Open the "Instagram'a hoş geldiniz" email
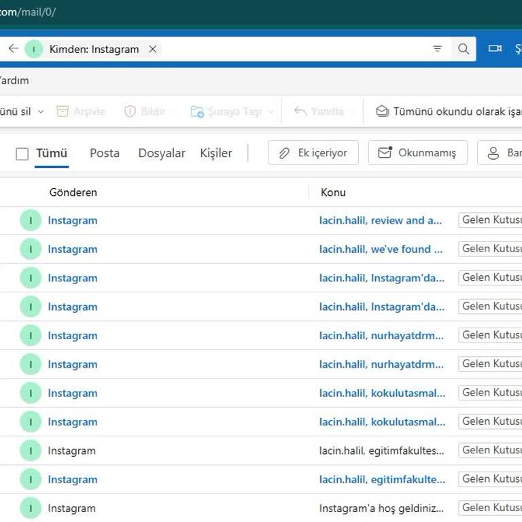Viewport: 522px width, 522px height. (x=381, y=508)
